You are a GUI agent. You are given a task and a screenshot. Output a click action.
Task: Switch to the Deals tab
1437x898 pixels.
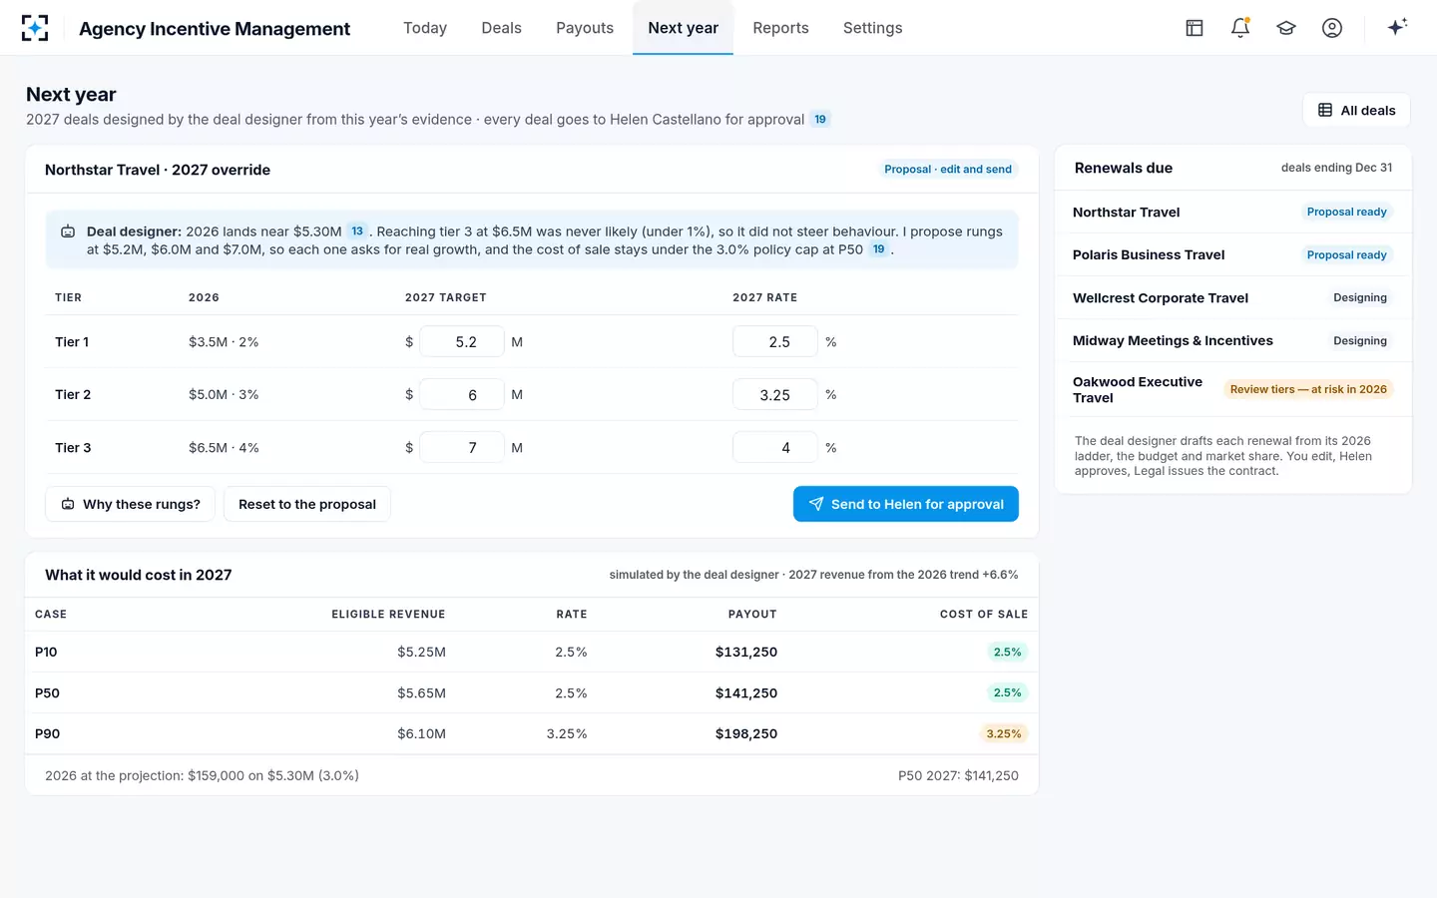[501, 28]
